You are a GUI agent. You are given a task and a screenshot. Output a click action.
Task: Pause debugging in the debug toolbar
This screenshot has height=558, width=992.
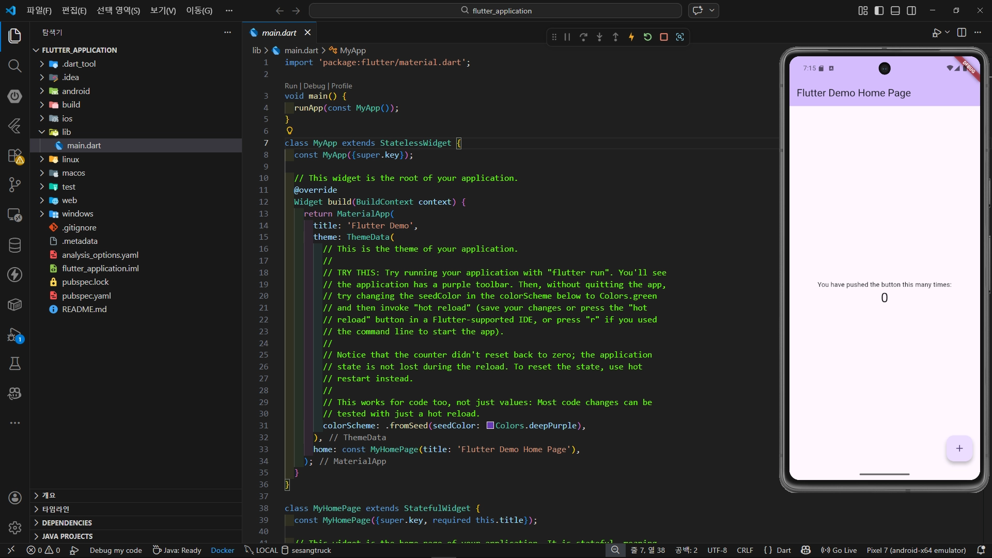[567, 37]
